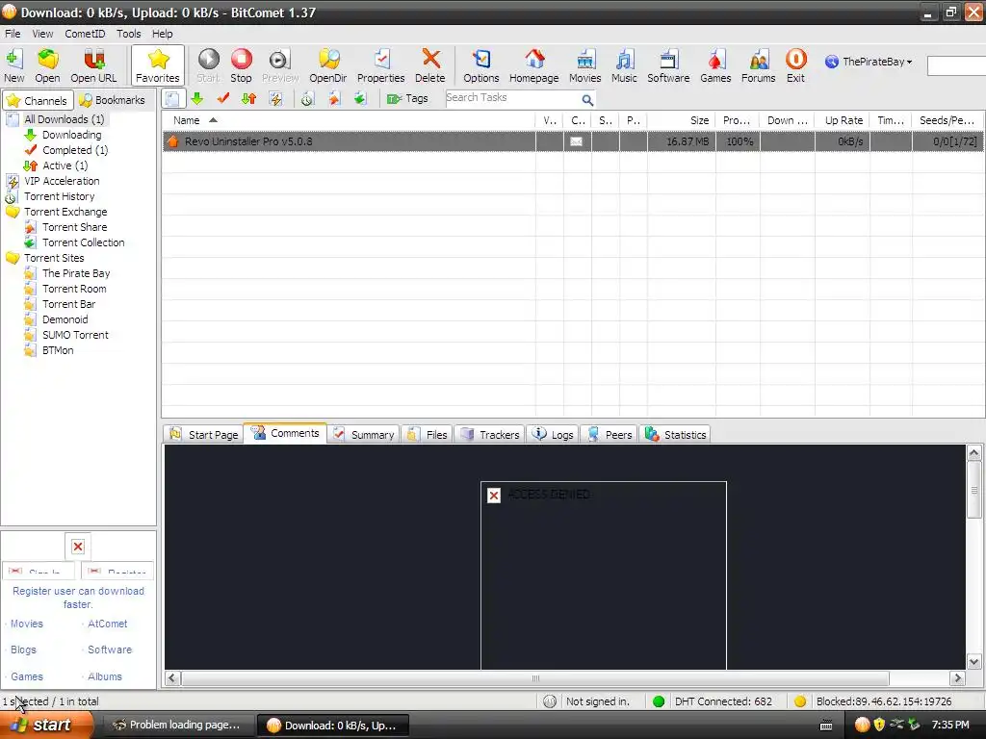Click the Stop task icon

click(x=241, y=65)
